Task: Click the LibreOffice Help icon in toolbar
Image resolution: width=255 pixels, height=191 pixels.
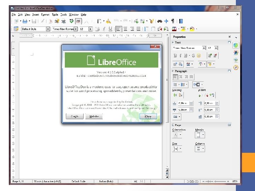Action: (x=181, y=21)
